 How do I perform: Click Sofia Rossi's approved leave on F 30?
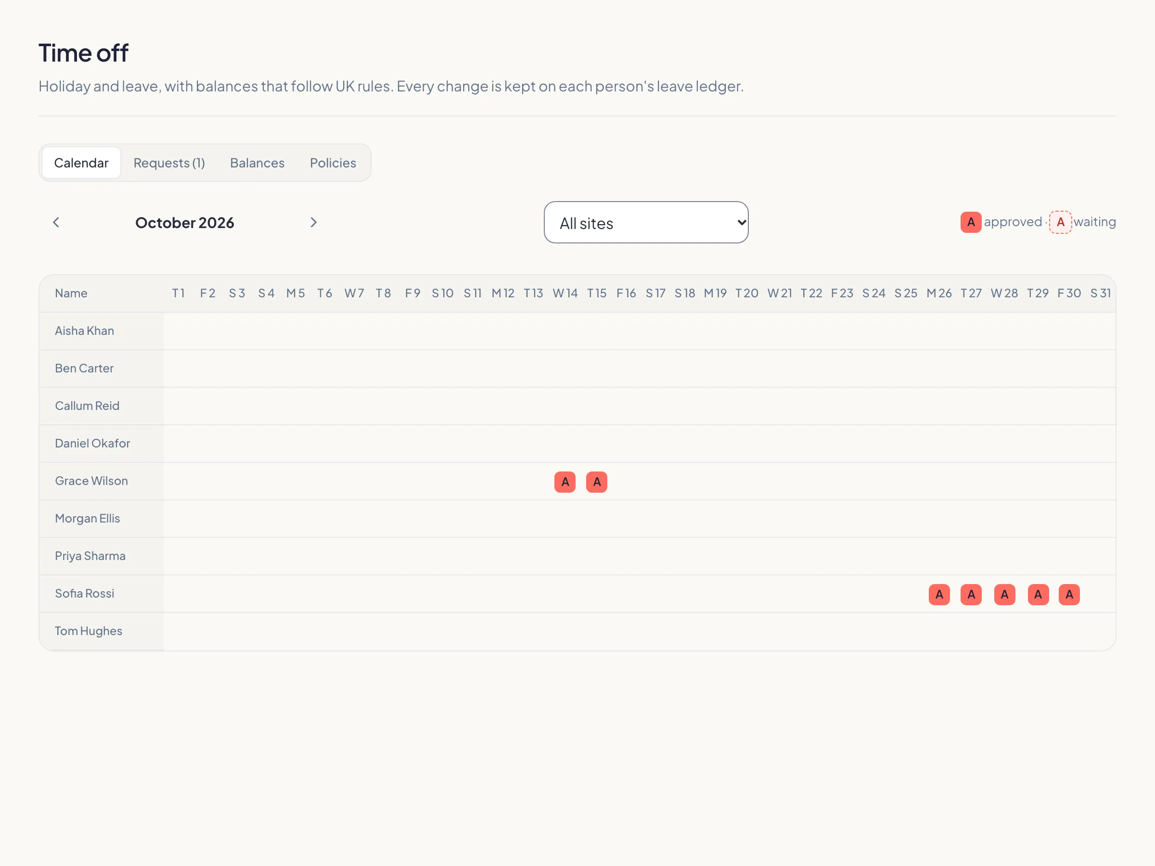pyautogui.click(x=1069, y=595)
